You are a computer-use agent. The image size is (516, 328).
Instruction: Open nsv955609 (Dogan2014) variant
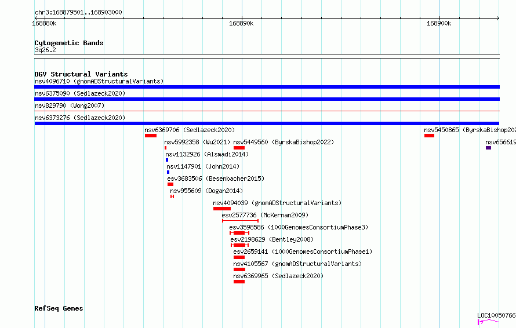tap(206, 191)
